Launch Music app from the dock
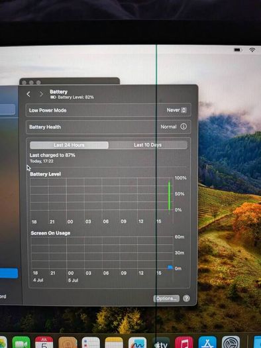261x348 pixels. [x=184, y=343]
